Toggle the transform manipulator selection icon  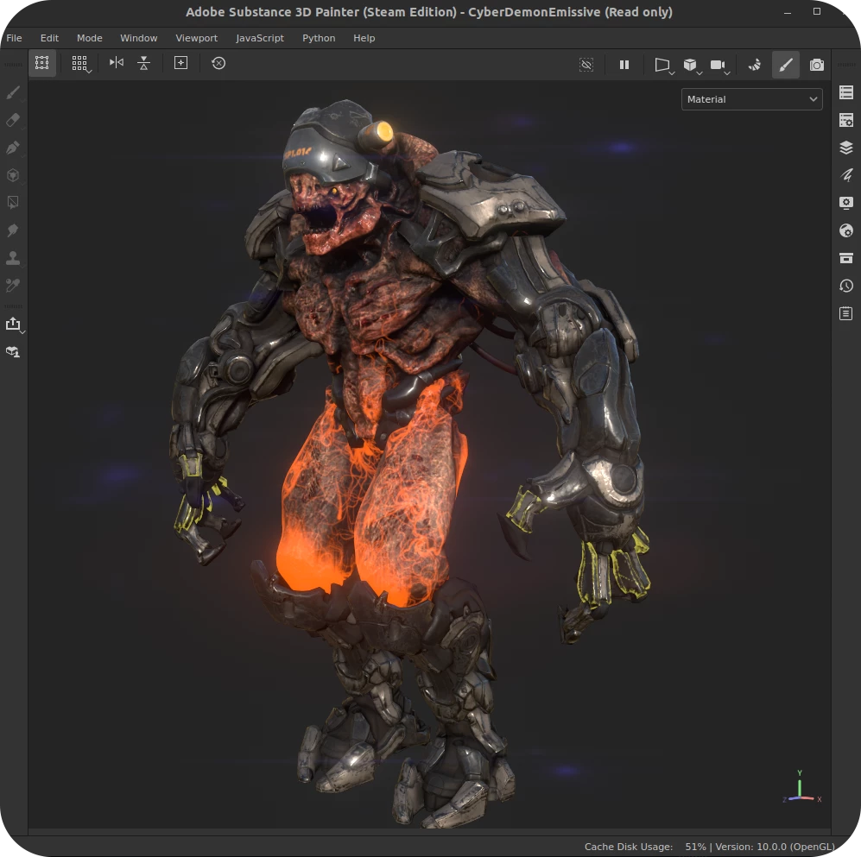click(x=41, y=63)
